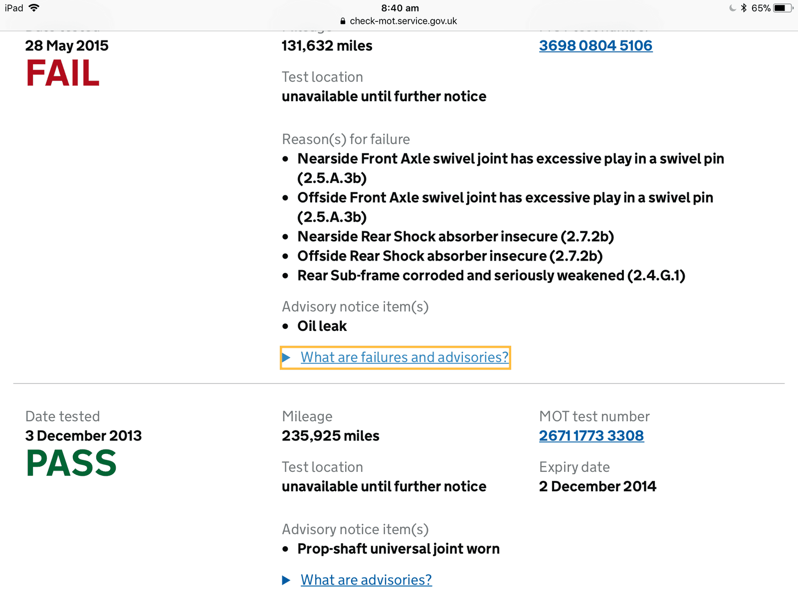Screen dimensions: 798x598
Task: Click the 2 December 2014 expiry date
Action: [598, 486]
